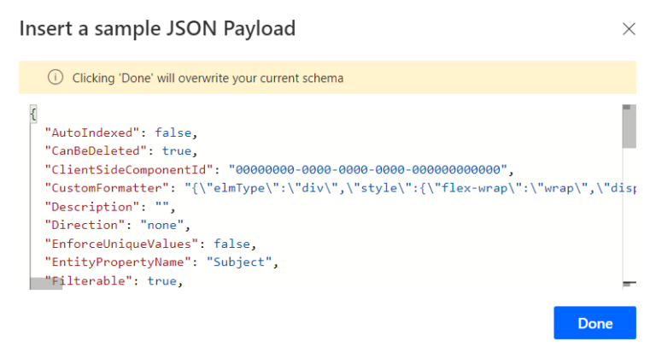Close the Insert sample JSON Payload dialog

(629, 29)
